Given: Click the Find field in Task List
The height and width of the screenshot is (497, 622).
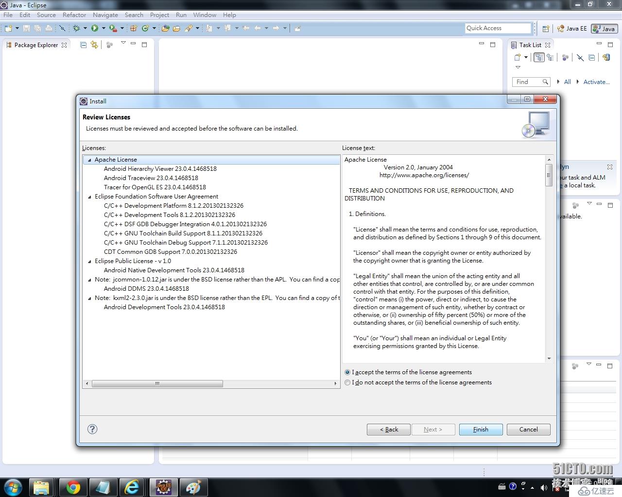Looking at the screenshot, I should [531, 82].
